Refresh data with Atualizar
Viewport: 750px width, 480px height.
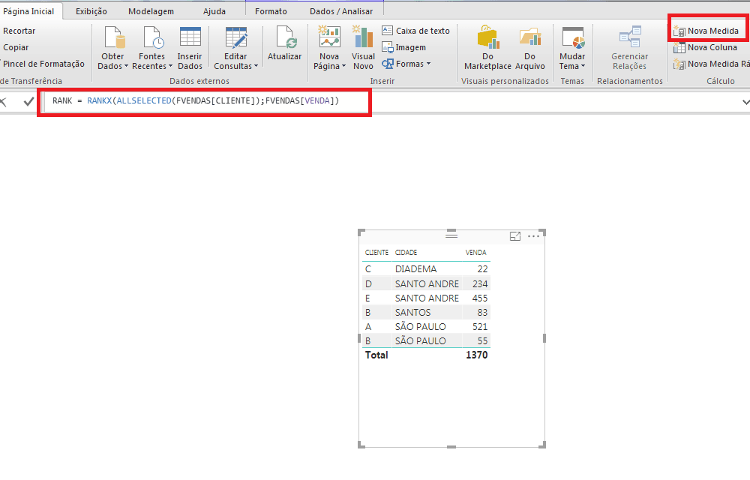point(284,44)
